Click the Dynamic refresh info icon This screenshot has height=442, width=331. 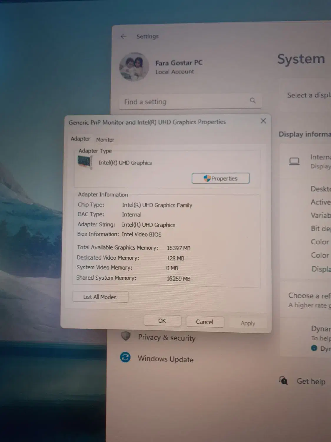point(314,348)
